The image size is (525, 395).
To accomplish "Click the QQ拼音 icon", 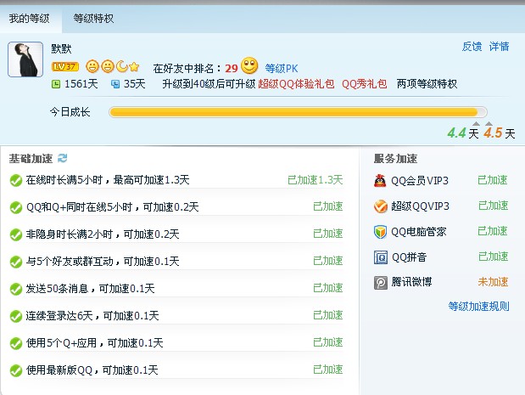I will 380,257.
